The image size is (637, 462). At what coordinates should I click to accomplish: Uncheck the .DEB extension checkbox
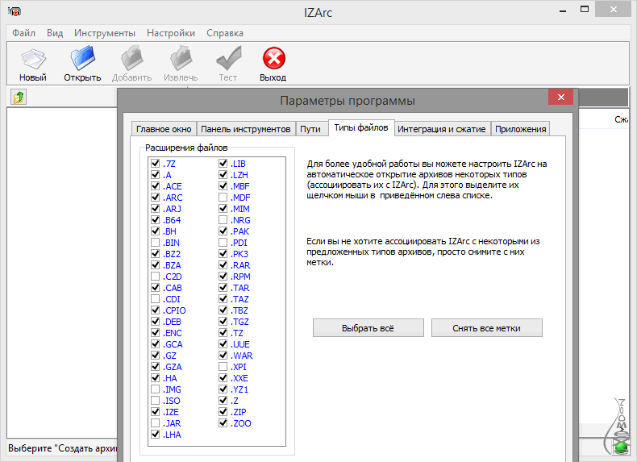pos(155,322)
